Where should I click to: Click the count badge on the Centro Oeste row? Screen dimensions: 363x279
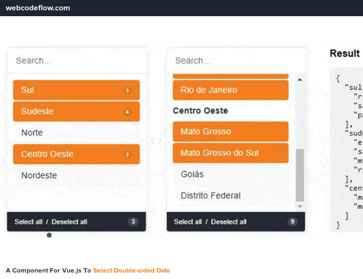pos(127,155)
